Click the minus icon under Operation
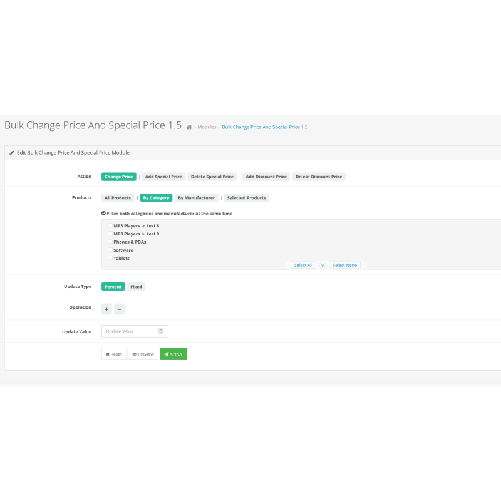 pyautogui.click(x=119, y=309)
